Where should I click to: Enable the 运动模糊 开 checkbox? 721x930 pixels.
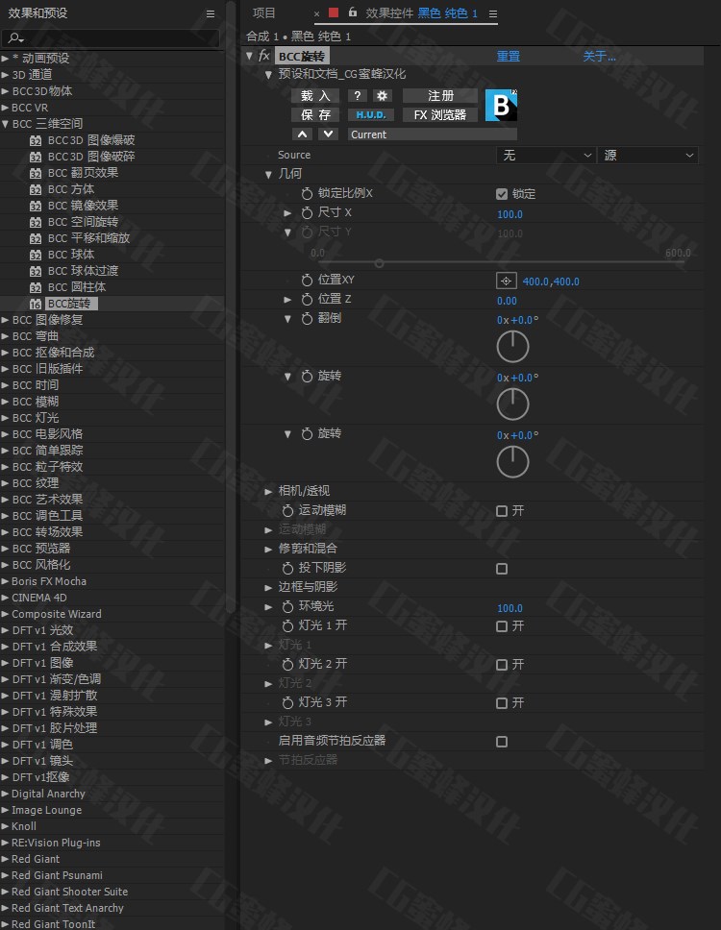click(x=502, y=511)
